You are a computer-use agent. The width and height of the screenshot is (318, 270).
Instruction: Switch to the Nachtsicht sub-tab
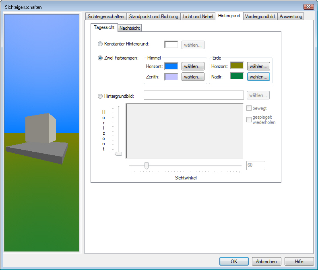click(x=130, y=28)
